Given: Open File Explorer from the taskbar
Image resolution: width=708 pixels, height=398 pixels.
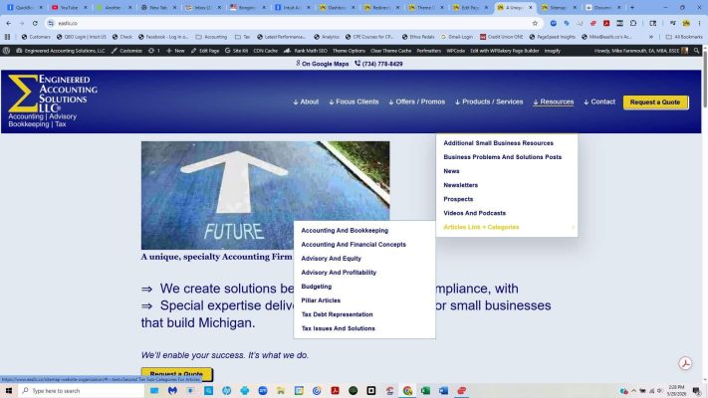Looking at the screenshot, I should tap(281, 390).
